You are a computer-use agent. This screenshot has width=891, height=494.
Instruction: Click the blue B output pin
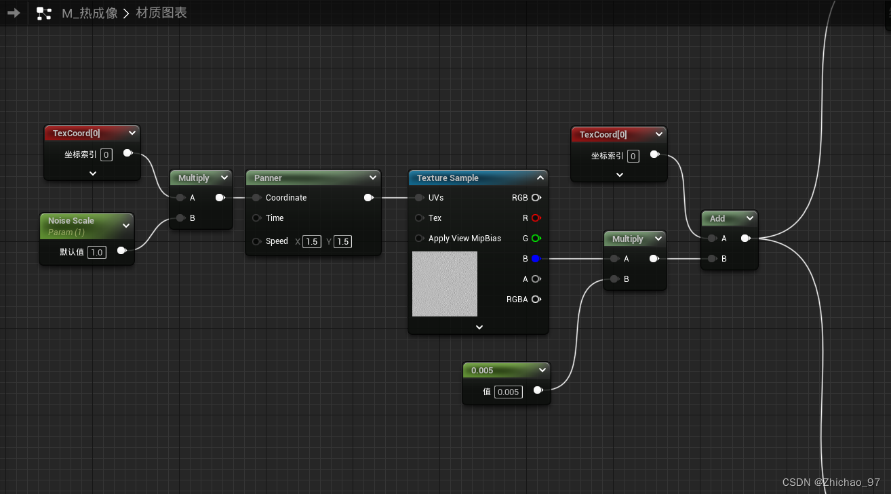click(x=536, y=259)
